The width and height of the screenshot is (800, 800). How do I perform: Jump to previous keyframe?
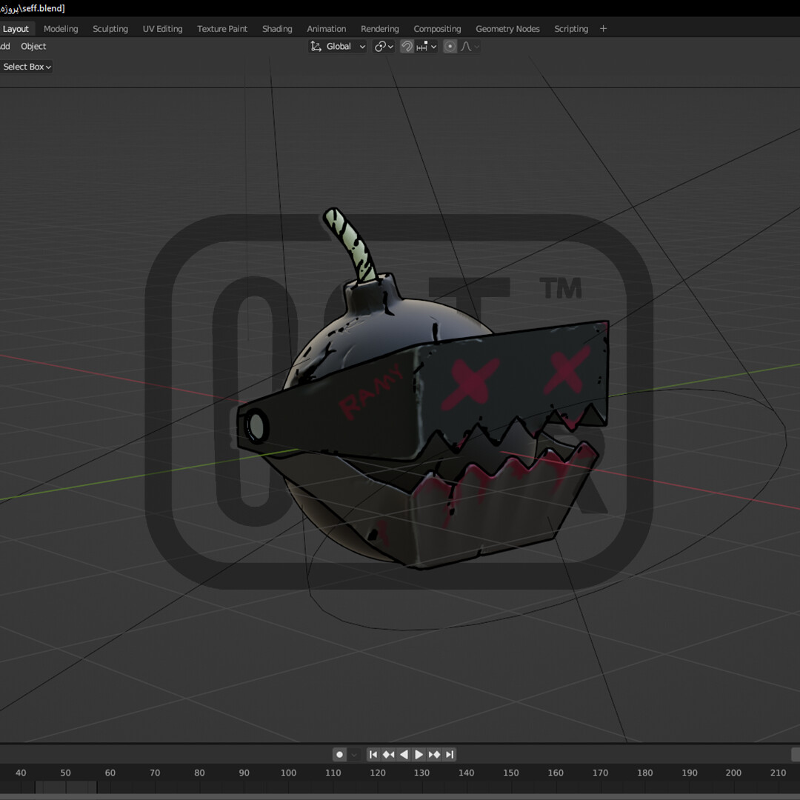point(388,754)
